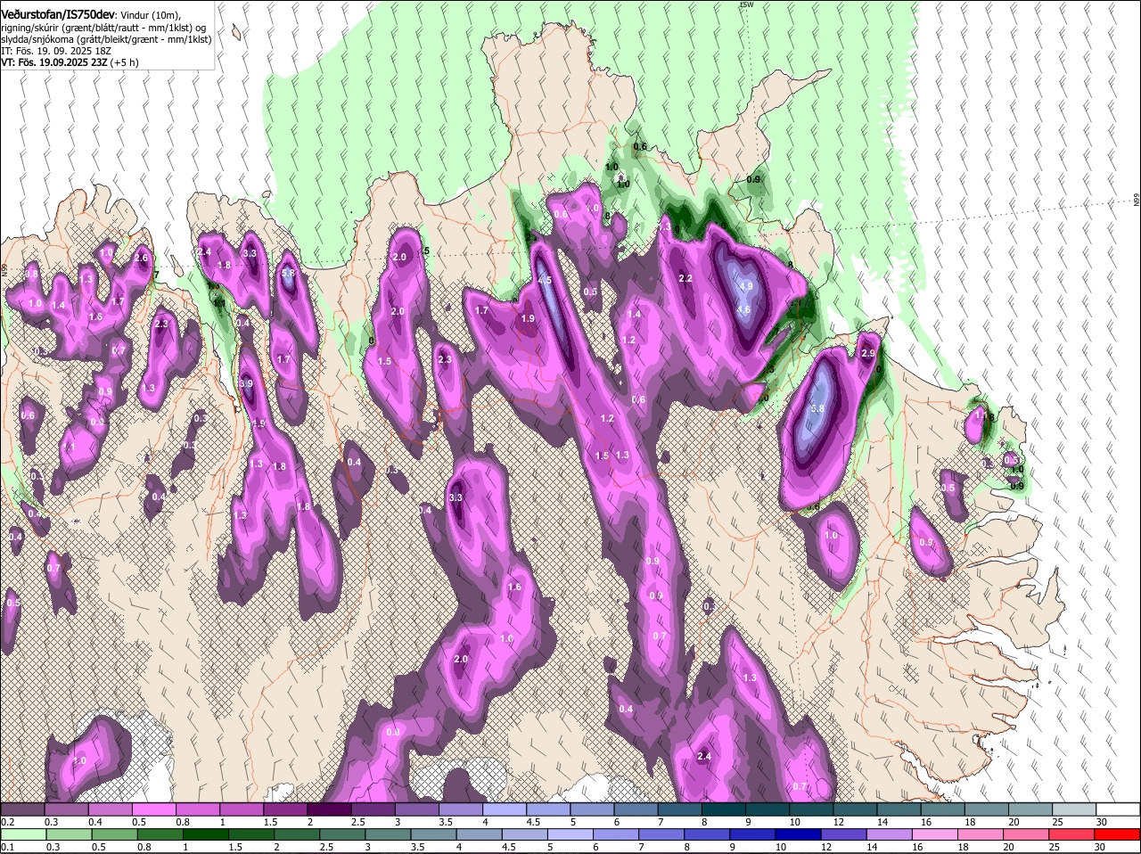
Task: Pick the dark purple 2 swatch in upper scale
Action: coord(328,809)
